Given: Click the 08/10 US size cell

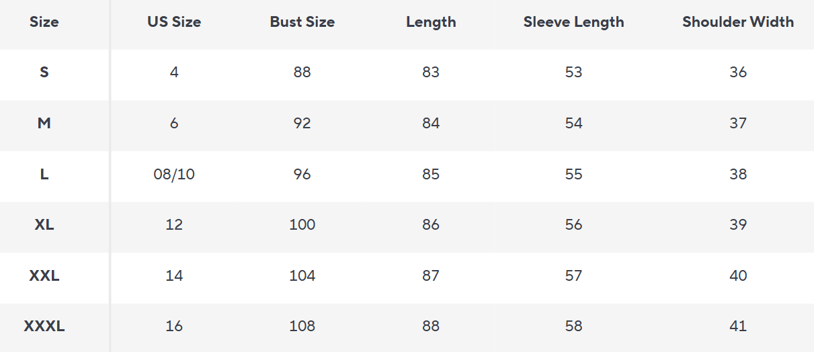Looking at the screenshot, I should coord(174,175).
